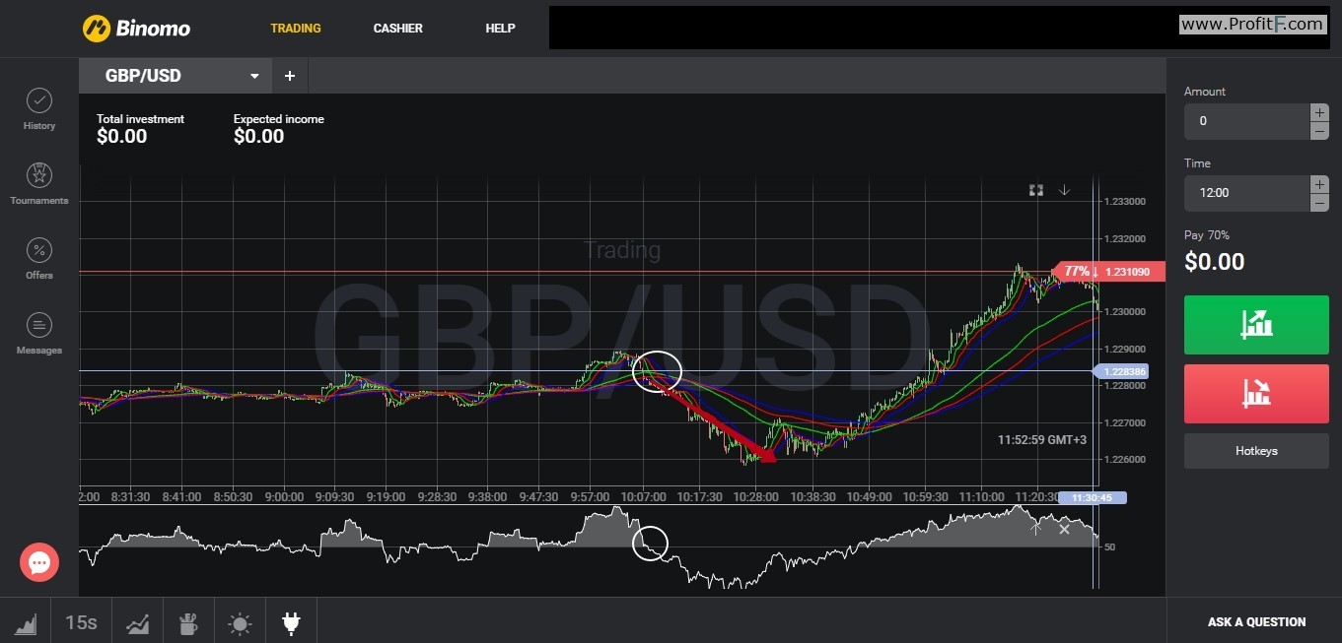
Task: Open the HELP menu
Action: pyautogui.click(x=500, y=29)
